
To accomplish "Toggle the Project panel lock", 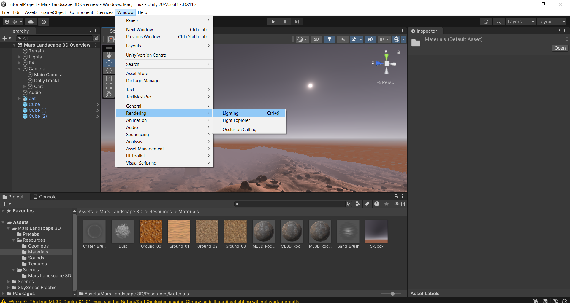I will coord(396,197).
